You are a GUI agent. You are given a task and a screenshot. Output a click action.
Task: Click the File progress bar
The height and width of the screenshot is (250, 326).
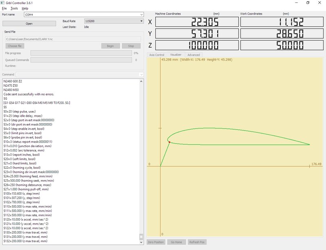click(81, 53)
